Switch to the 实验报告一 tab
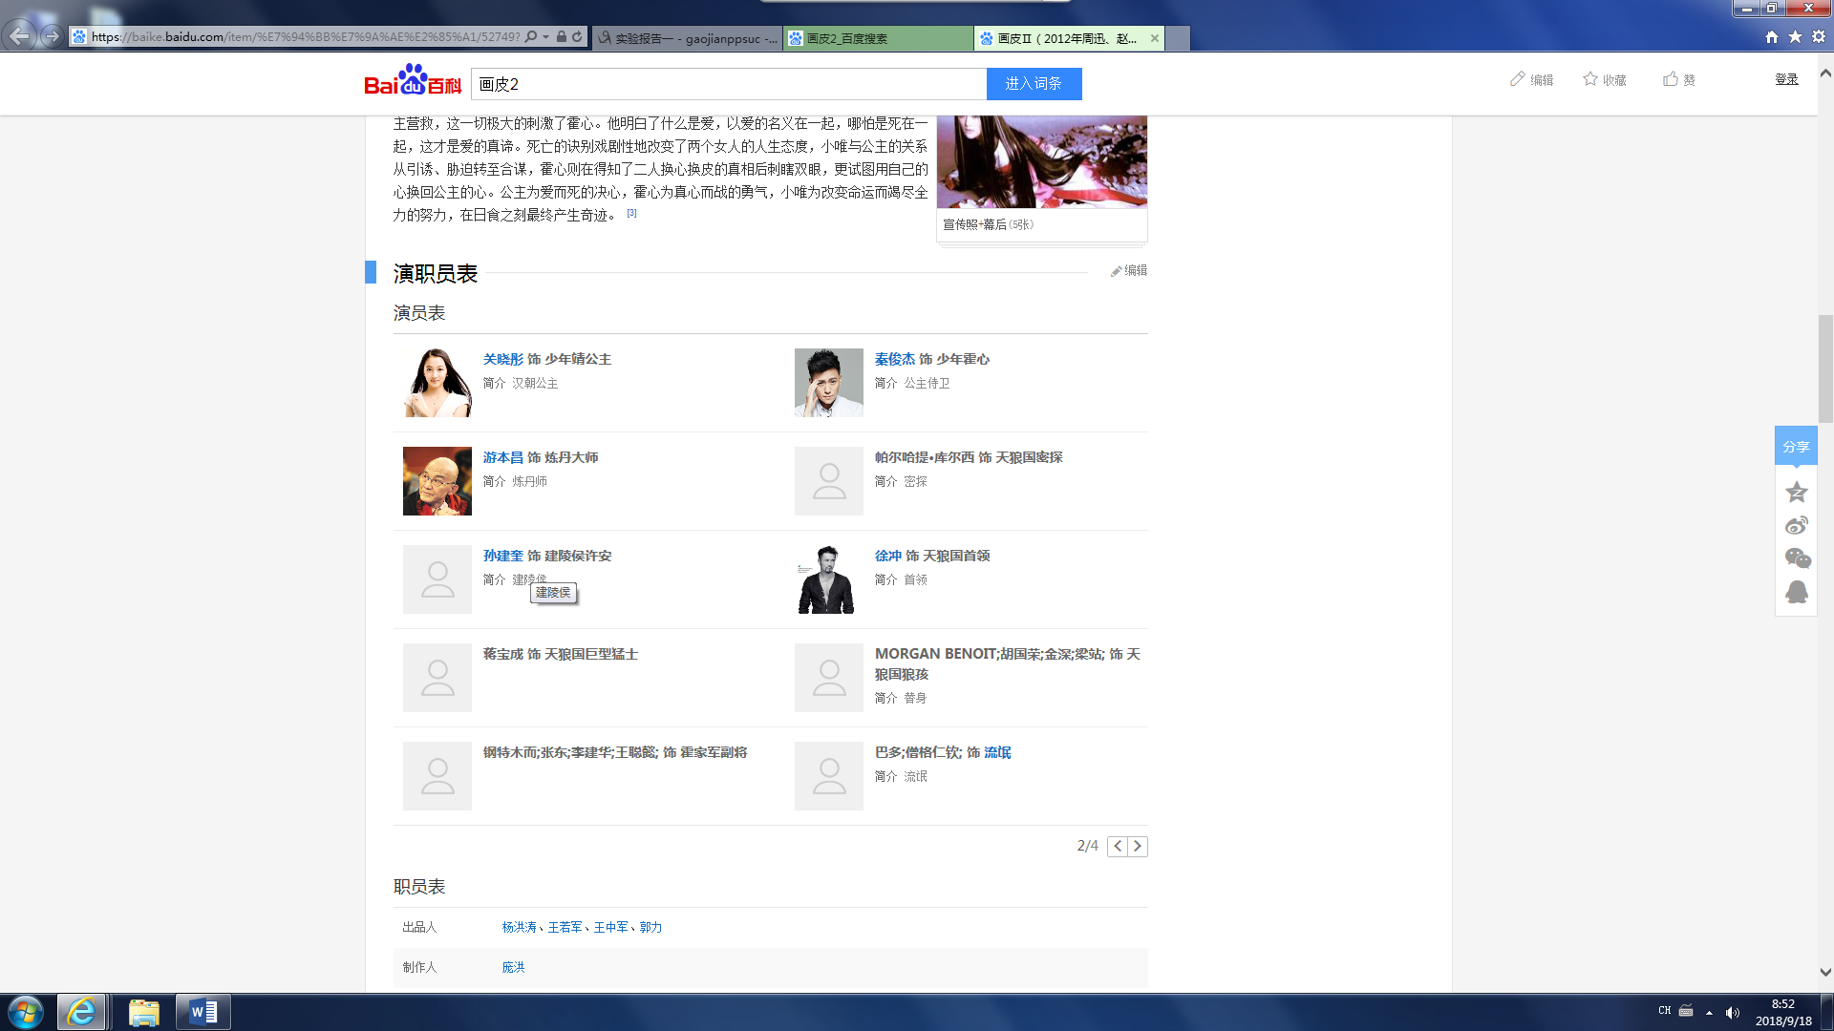 point(686,38)
